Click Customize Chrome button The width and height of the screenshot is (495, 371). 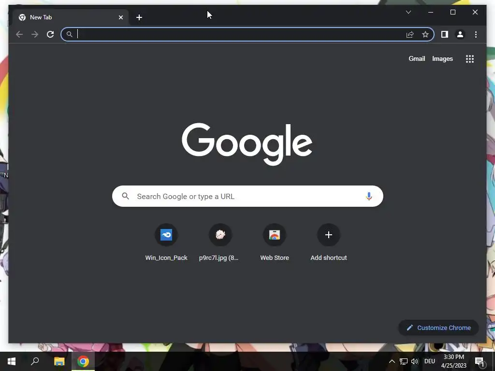click(x=439, y=328)
